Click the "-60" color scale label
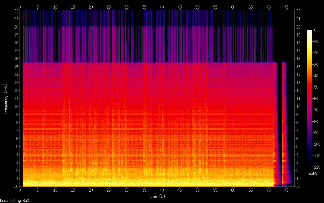 click(315, 99)
